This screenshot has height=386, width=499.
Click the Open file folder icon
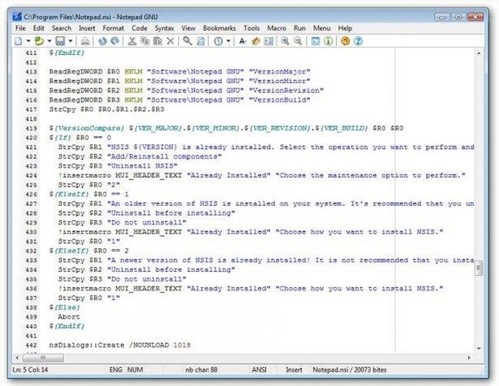39,41
